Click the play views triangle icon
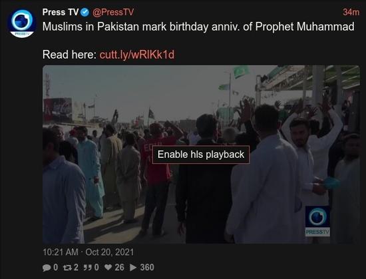The width and height of the screenshot is (366, 279). 133,268
